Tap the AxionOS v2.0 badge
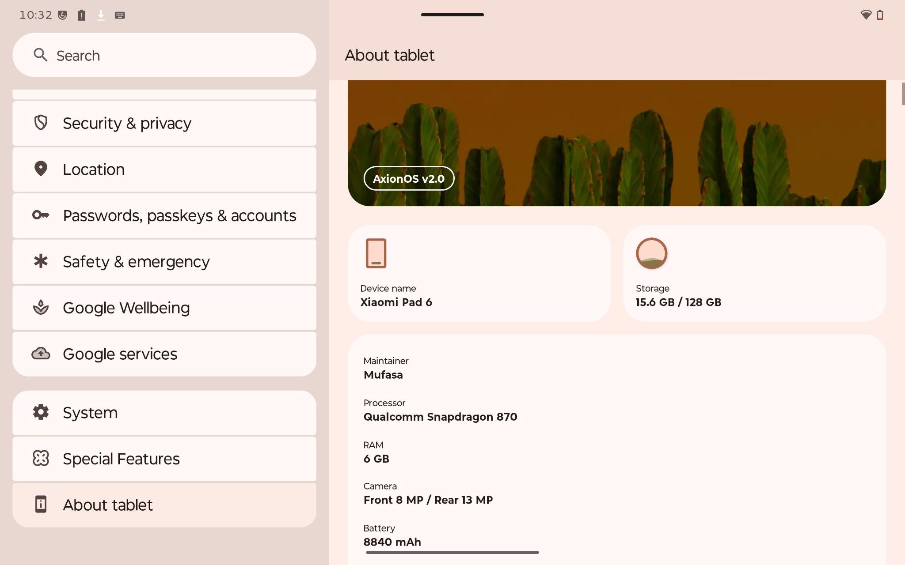Viewport: 905px width, 565px height. coord(409,178)
